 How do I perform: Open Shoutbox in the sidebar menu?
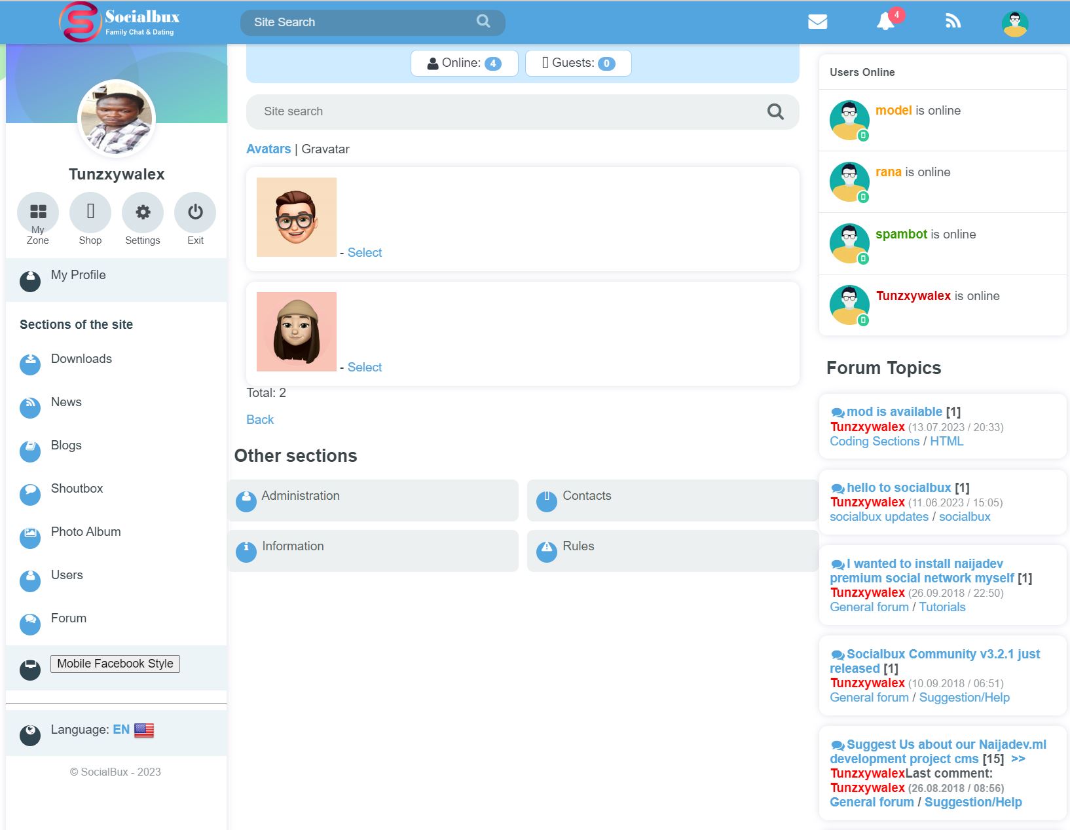tap(77, 488)
